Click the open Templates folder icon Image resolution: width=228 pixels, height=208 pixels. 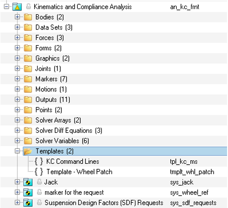(x=28, y=151)
